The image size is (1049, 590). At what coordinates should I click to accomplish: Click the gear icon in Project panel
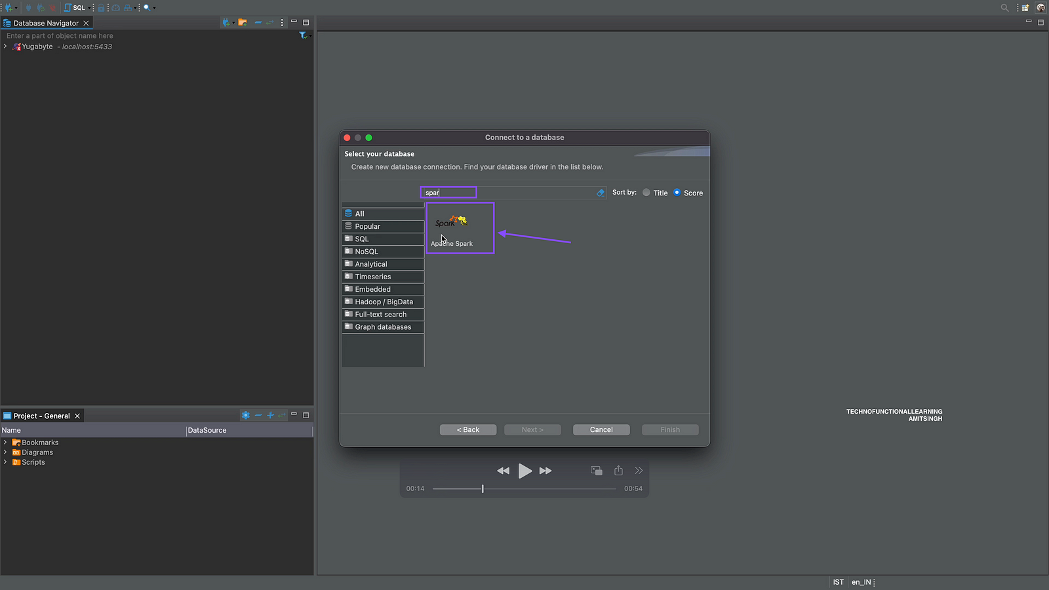(x=245, y=416)
